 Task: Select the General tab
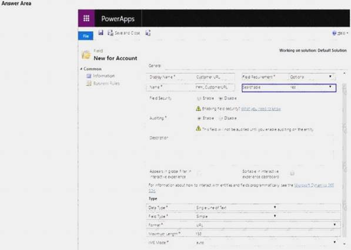[x=155, y=66]
